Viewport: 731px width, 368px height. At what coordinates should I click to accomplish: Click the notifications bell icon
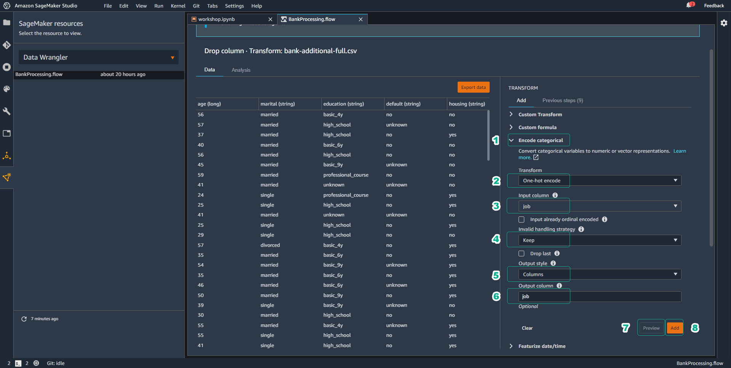coord(689,5)
